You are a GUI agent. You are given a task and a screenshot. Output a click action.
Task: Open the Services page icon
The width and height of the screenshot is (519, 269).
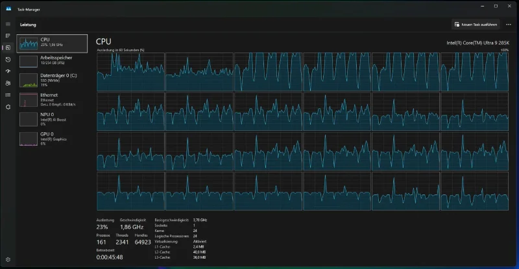coord(8,107)
